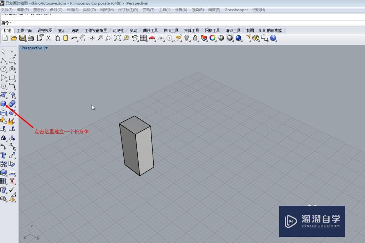Switch to the 实体工具 tab

tap(191, 31)
